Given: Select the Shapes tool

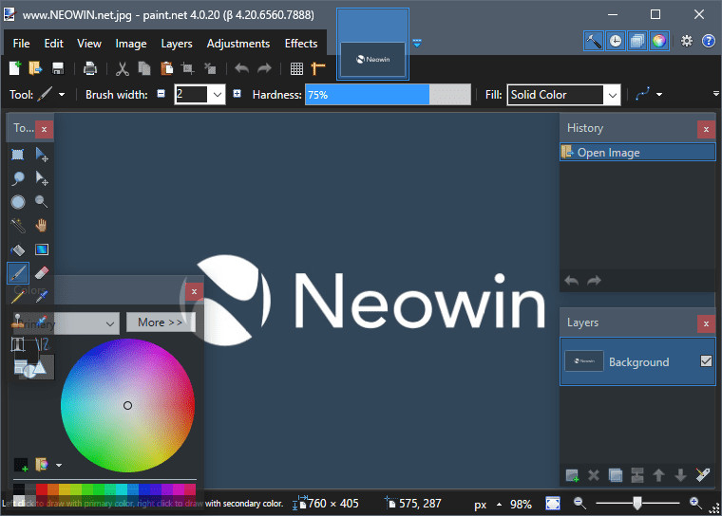Looking at the screenshot, I should pyautogui.click(x=31, y=367).
